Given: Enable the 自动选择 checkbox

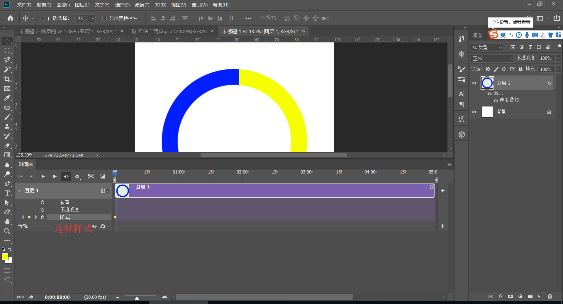Looking at the screenshot, I should click(43, 18).
